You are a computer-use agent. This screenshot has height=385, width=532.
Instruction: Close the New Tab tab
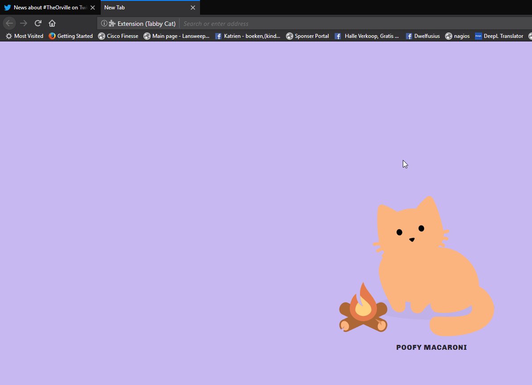pos(193,8)
